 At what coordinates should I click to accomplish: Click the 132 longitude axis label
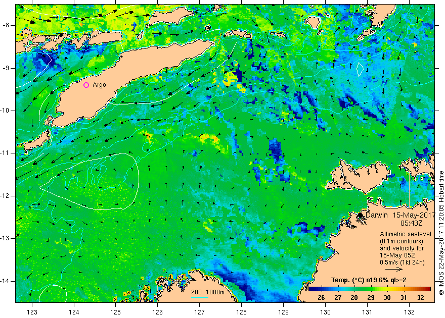(x=409, y=312)
